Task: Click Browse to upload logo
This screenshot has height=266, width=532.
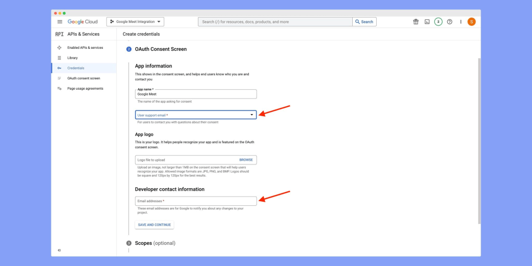Action: click(x=246, y=160)
